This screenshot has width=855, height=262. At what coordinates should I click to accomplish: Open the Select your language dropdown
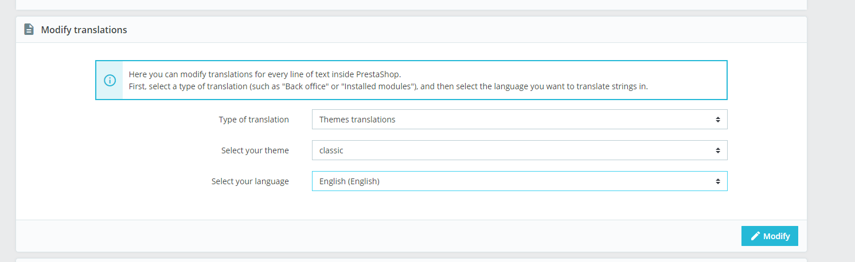519,181
